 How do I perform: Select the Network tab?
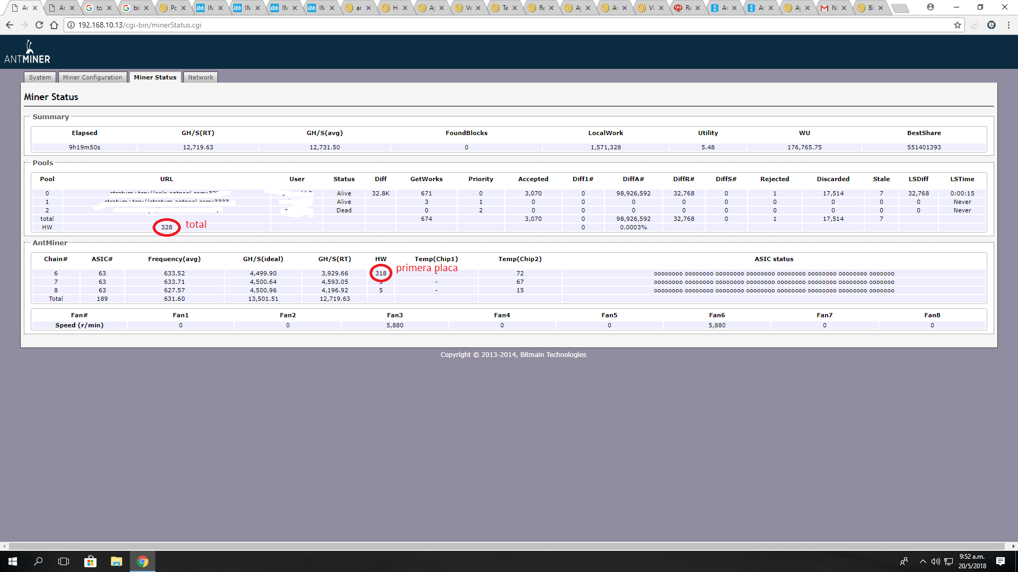[x=200, y=77]
